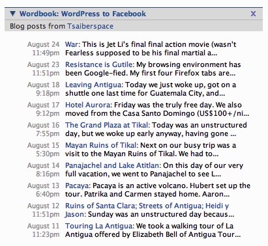Open the War blog post
Viewport: 268px width, 246px height.
[x=72, y=44]
